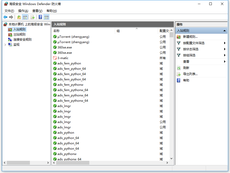Screen dimensions: 230x173
Task: Select the 监视 tree item label
Action: [16, 45]
